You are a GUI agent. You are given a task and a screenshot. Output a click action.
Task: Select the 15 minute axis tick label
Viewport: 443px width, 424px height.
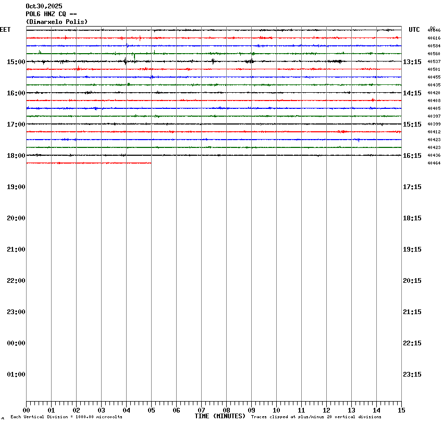click(401, 410)
